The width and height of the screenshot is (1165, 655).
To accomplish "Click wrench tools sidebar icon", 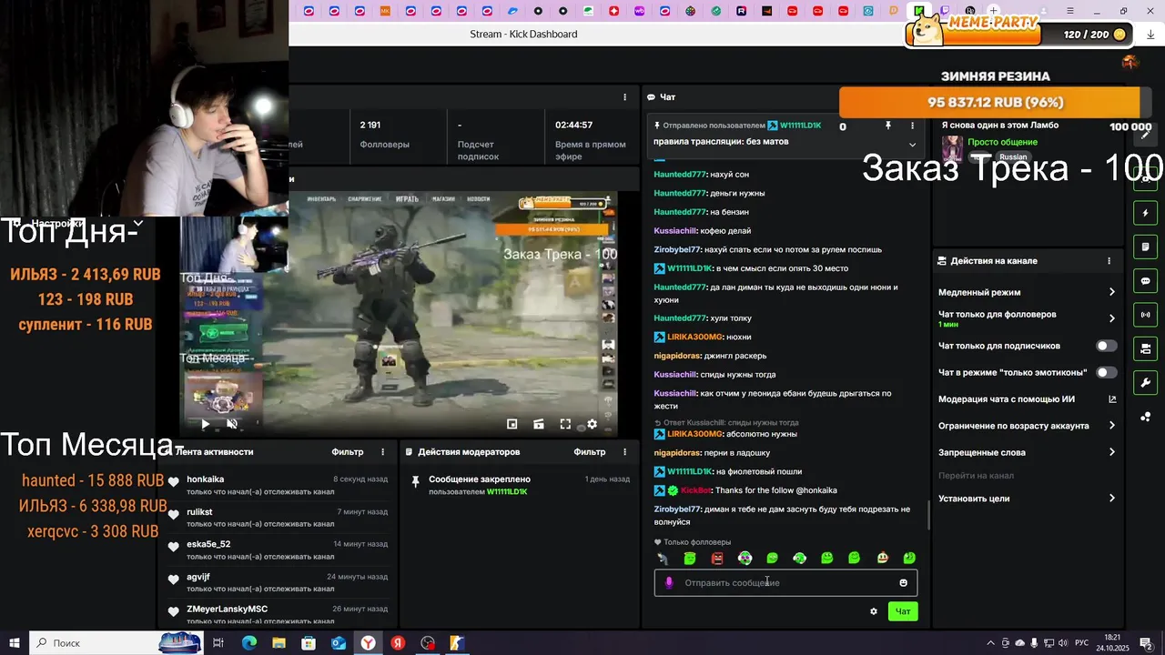I will tap(1146, 382).
